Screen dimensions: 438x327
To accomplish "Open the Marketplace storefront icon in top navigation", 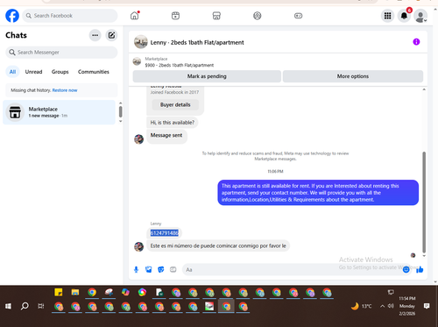I will [216, 16].
